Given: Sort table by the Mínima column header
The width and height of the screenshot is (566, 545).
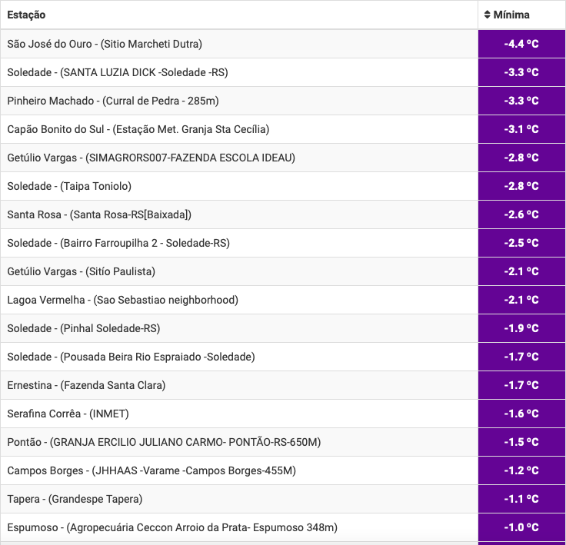Looking at the screenshot, I should coord(512,15).
